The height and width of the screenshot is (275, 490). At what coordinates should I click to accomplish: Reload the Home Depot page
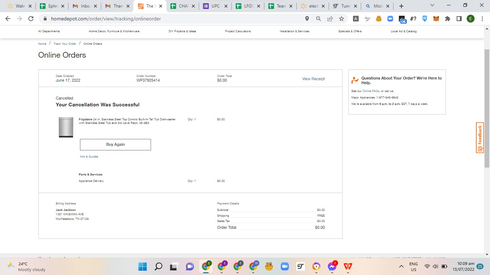(31, 19)
